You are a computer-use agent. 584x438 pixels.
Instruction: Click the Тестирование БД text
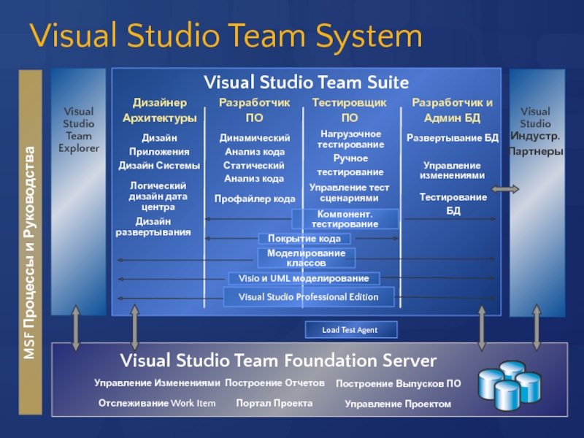click(x=453, y=204)
